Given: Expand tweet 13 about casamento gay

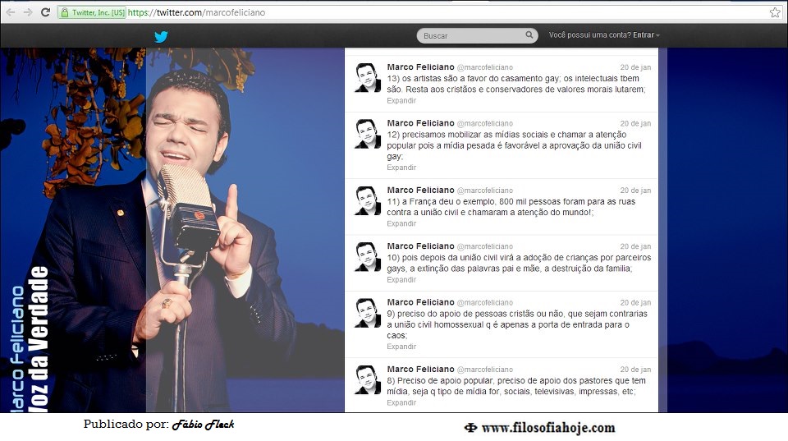Looking at the screenshot, I should click(401, 101).
